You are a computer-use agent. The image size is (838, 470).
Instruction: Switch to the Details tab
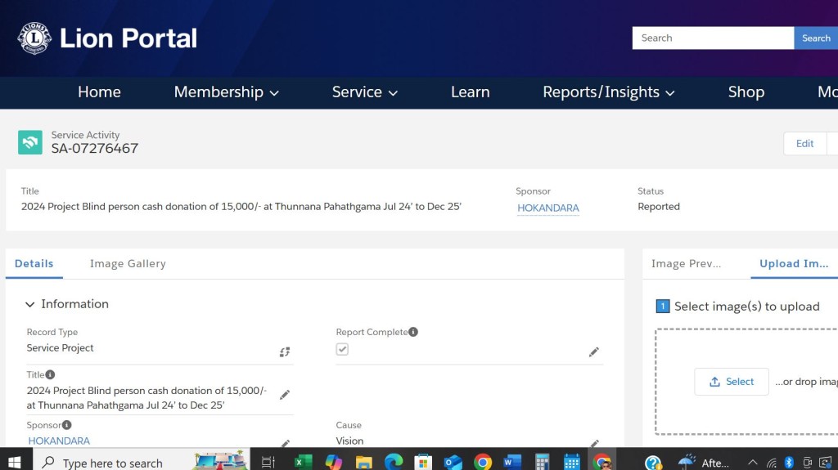(34, 263)
